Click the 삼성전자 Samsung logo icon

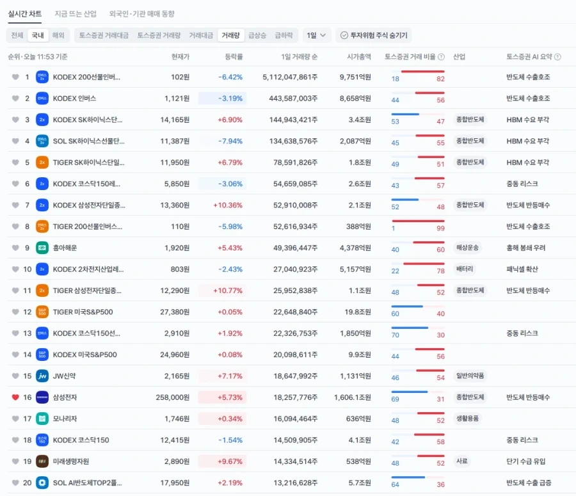coord(42,397)
